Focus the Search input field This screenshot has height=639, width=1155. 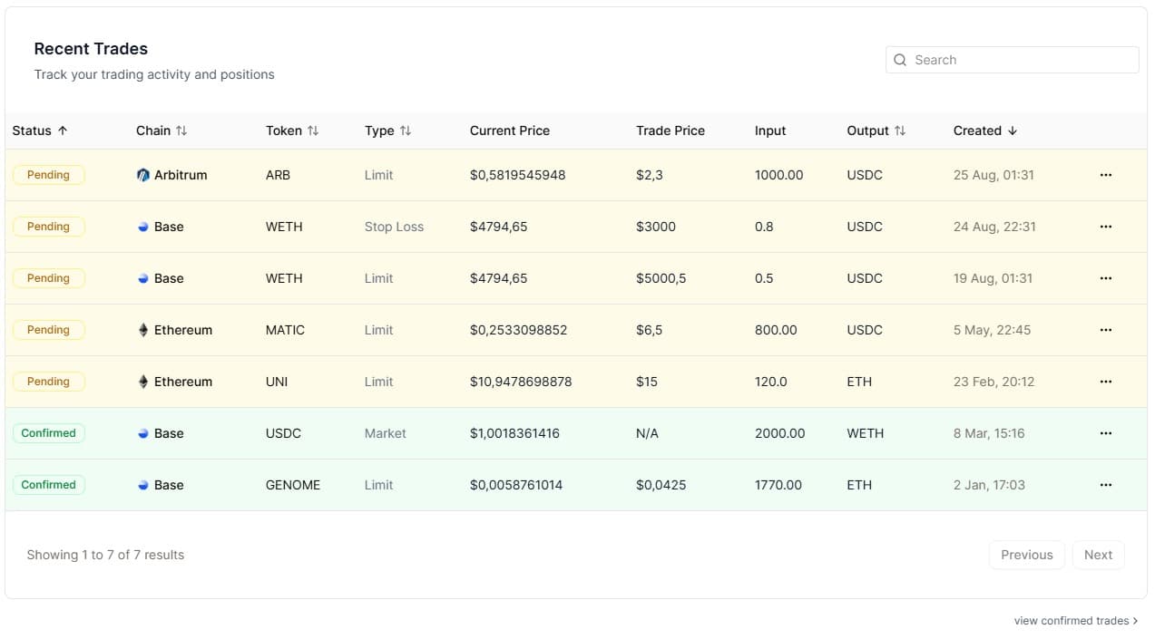[x=1021, y=60]
